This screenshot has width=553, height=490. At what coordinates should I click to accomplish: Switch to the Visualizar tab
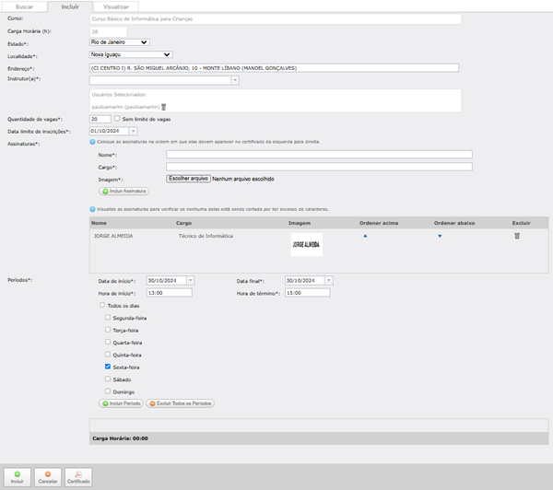(x=115, y=6)
